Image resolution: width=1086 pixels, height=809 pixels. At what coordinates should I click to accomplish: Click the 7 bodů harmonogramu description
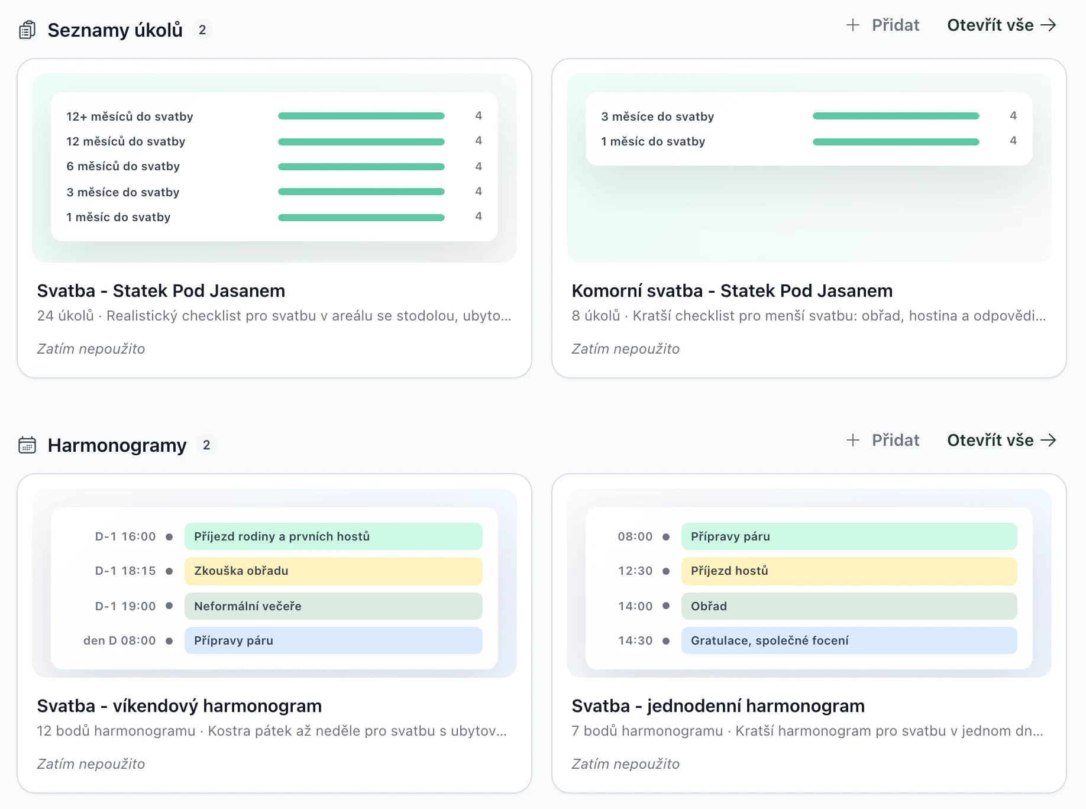pyautogui.click(x=807, y=731)
